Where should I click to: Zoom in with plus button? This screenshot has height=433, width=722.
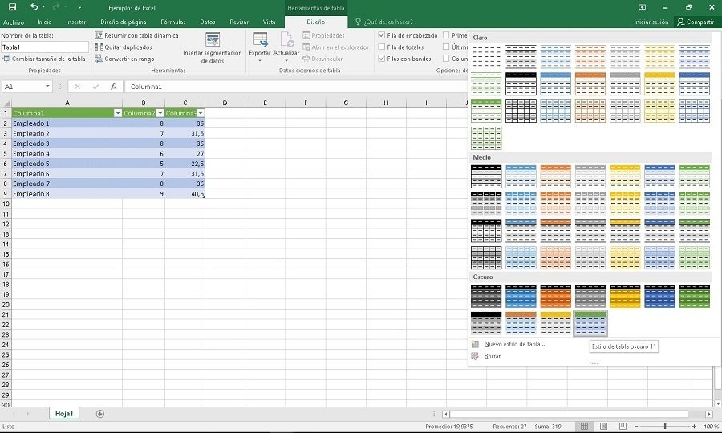coord(695,427)
